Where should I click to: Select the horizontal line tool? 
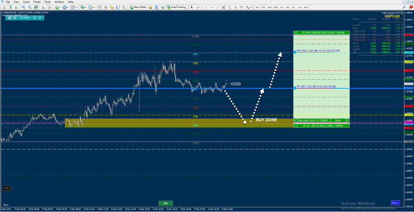pyautogui.click(x=212, y=7)
